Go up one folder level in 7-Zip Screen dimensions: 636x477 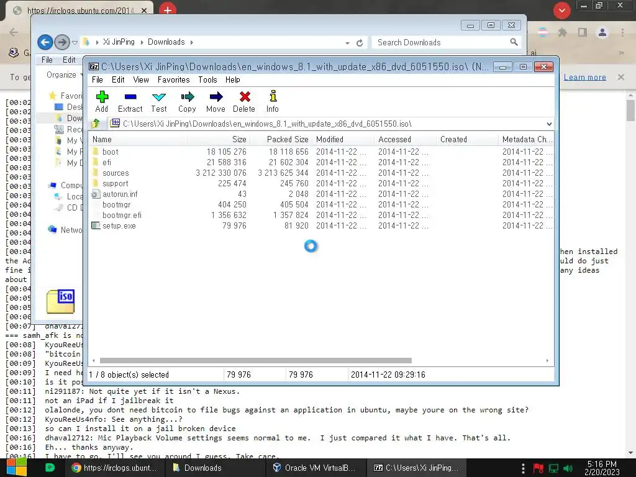tap(96, 124)
